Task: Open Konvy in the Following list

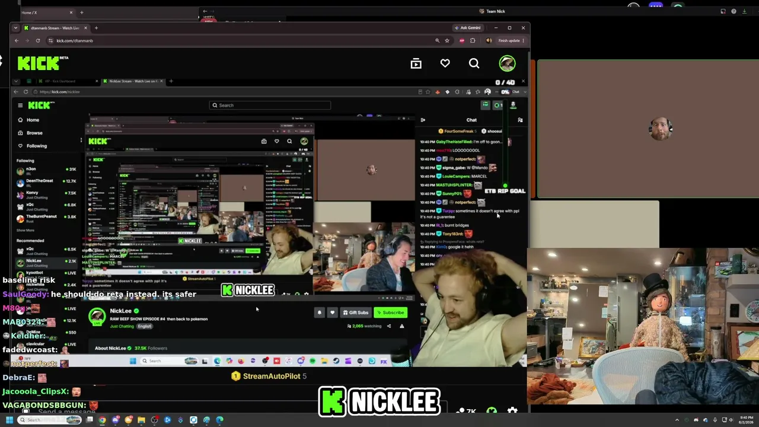Action: pos(47,195)
